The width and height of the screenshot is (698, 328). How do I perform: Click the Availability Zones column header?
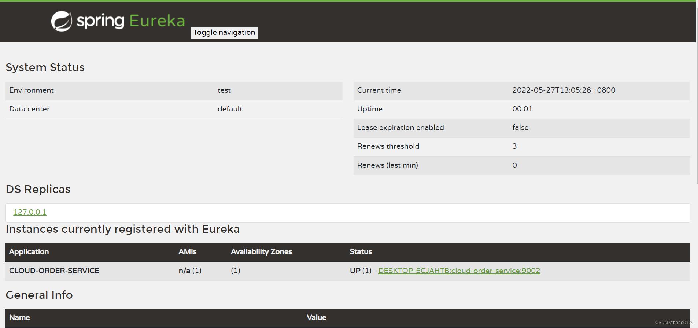point(262,252)
